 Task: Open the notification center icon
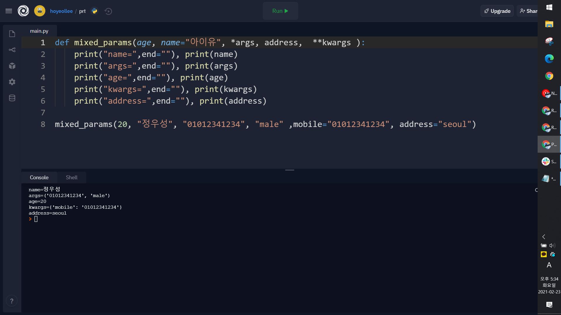coord(549,305)
